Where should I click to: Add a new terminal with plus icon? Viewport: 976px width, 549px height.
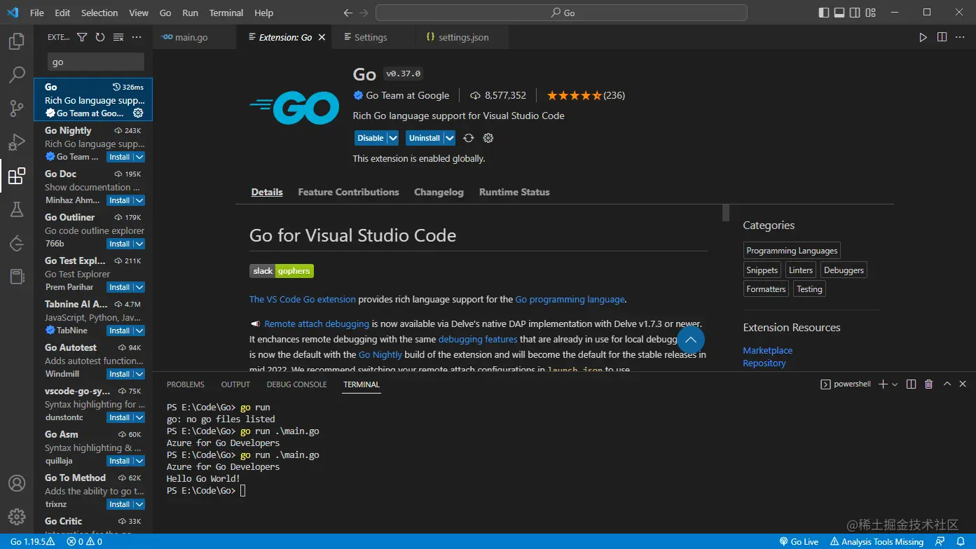coord(883,384)
